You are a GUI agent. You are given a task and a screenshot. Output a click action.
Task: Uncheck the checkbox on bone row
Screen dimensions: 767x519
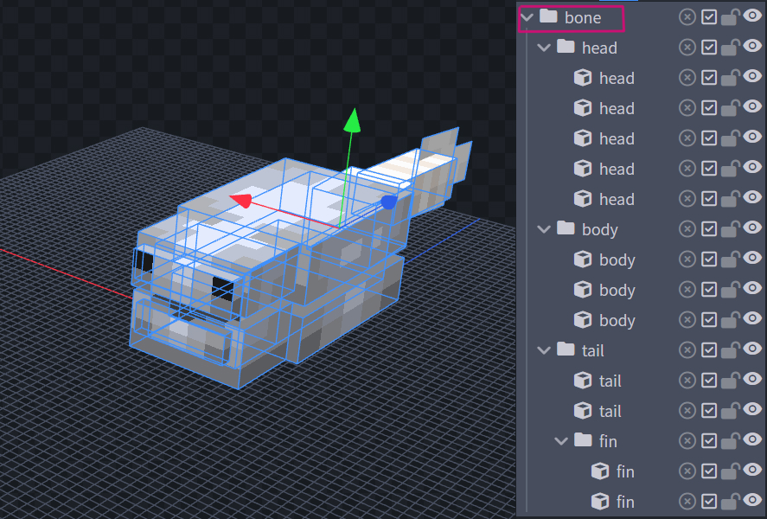tap(709, 17)
